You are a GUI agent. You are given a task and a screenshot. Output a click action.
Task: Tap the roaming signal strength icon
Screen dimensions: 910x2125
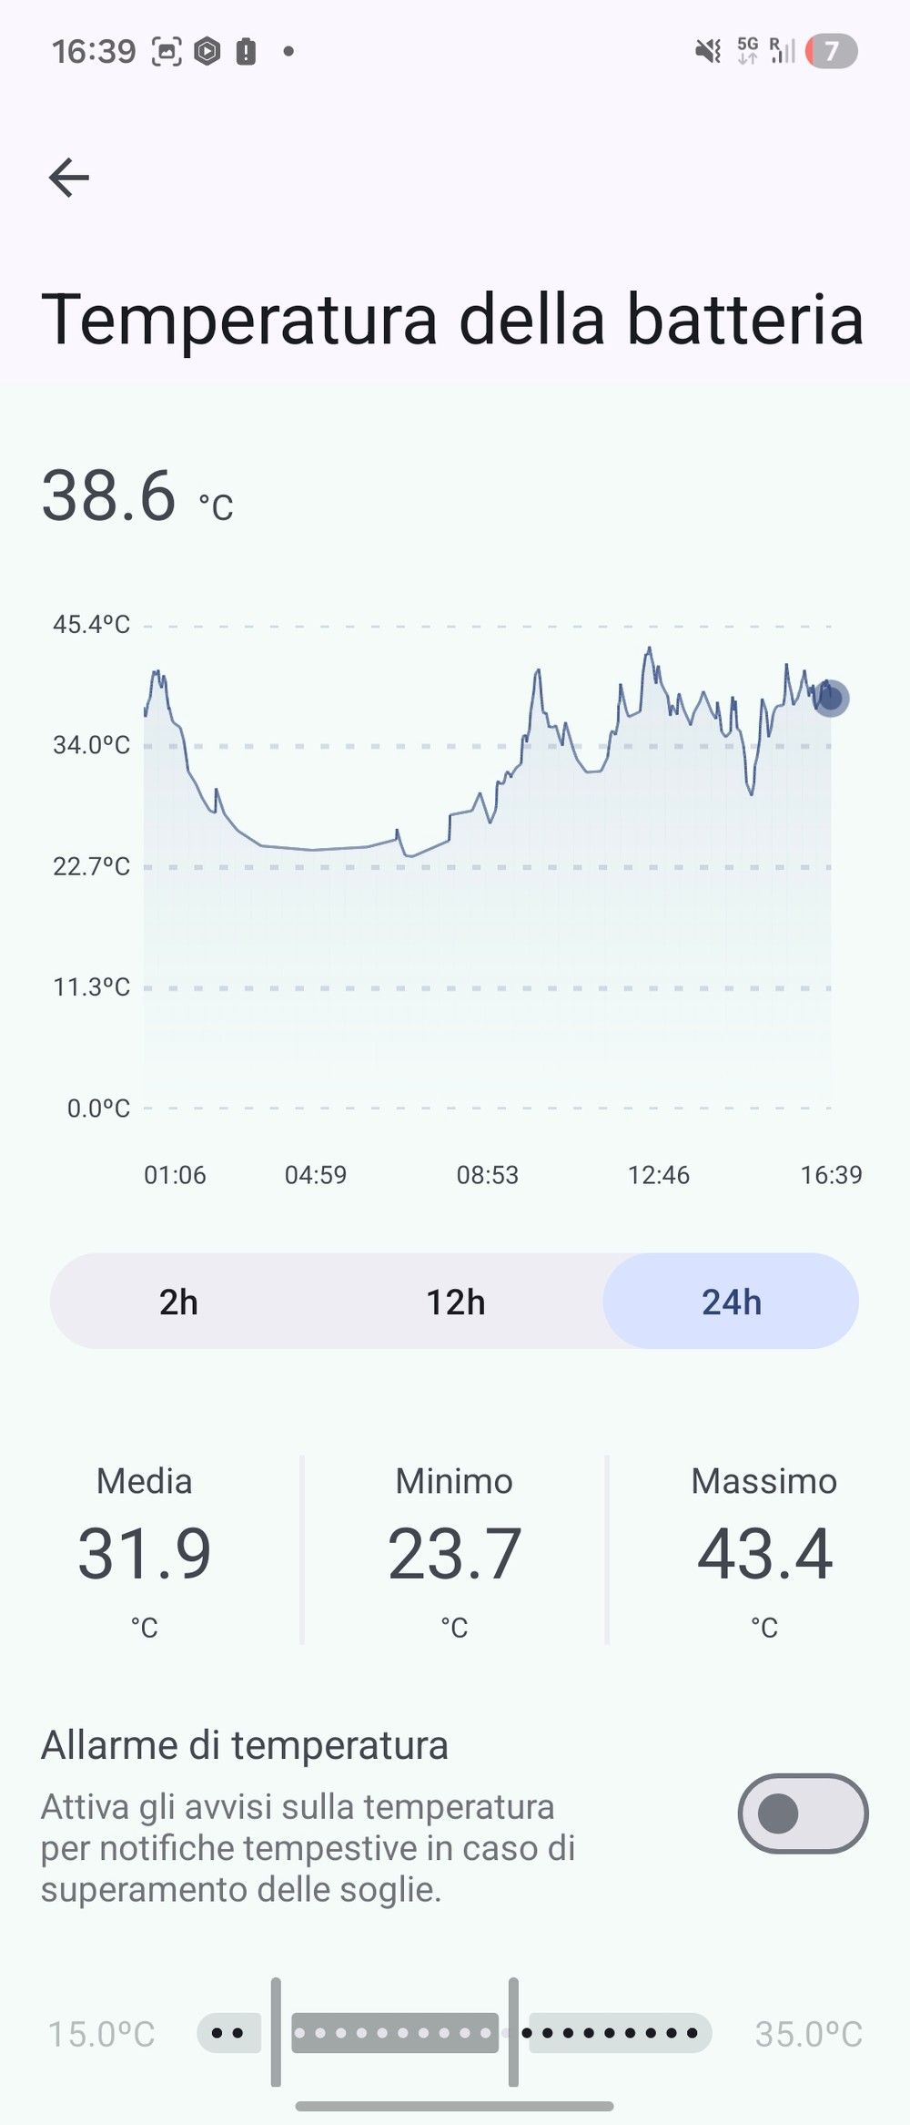(783, 51)
